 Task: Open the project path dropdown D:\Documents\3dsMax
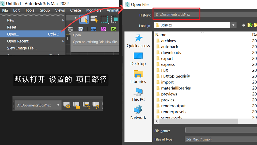click(38, 105)
